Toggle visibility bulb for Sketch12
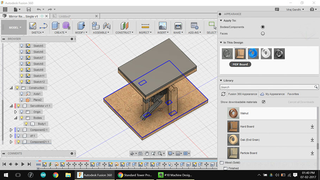Image resolution: width=320 pixels, height=180 pixels. pyautogui.click(x=21, y=82)
